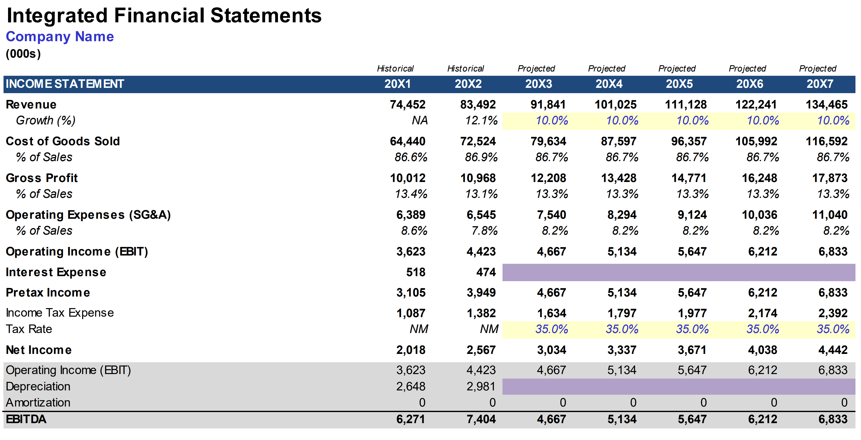
Task: Select the Revenue row label
Action: pos(31,104)
